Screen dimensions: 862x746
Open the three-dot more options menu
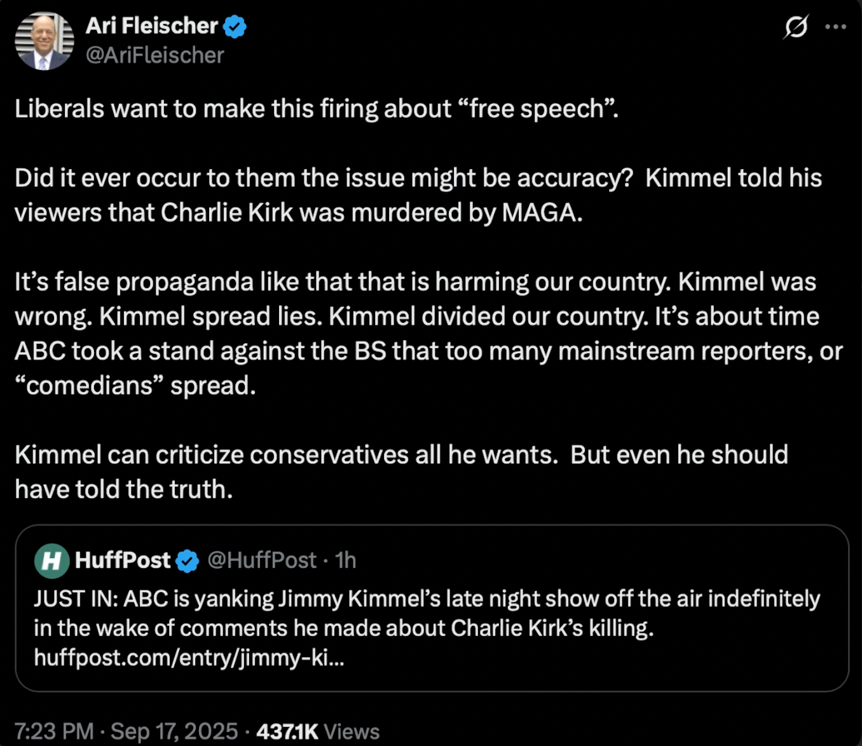pos(835,27)
